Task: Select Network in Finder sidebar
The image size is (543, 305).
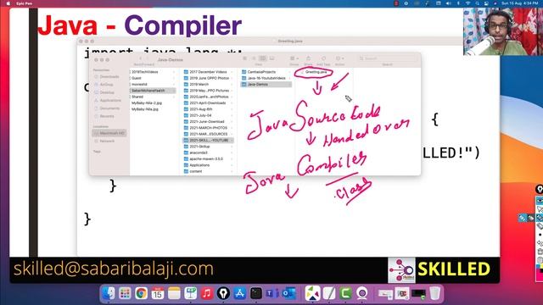Action: (107, 141)
